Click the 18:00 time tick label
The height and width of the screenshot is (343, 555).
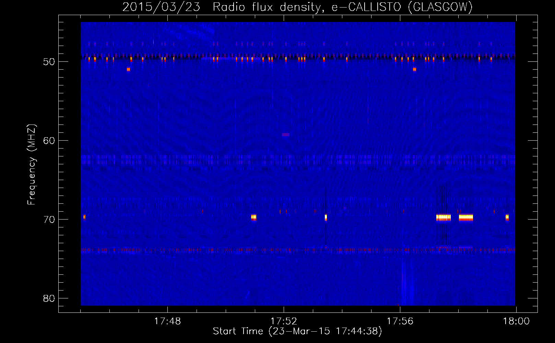(516, 321)
